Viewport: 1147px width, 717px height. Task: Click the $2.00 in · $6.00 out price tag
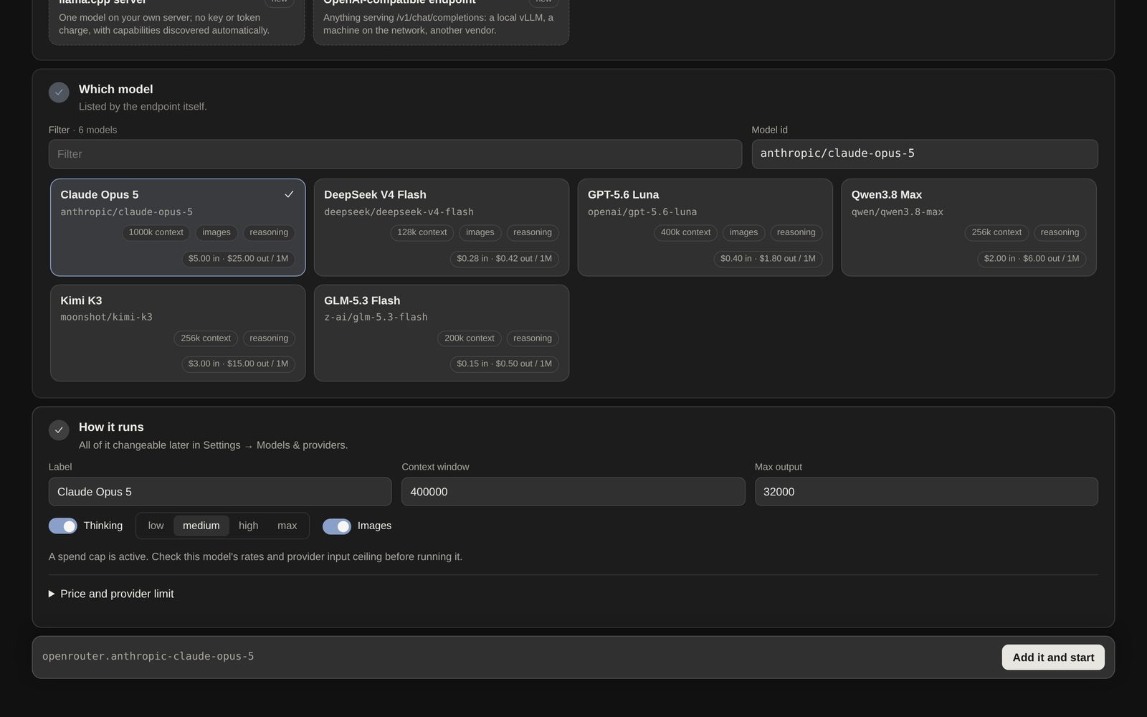point(1032,259)
